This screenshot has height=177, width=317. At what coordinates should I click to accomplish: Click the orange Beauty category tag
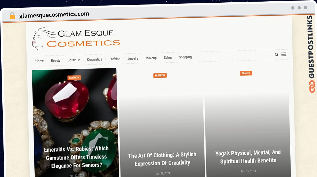tap(246, 73)
